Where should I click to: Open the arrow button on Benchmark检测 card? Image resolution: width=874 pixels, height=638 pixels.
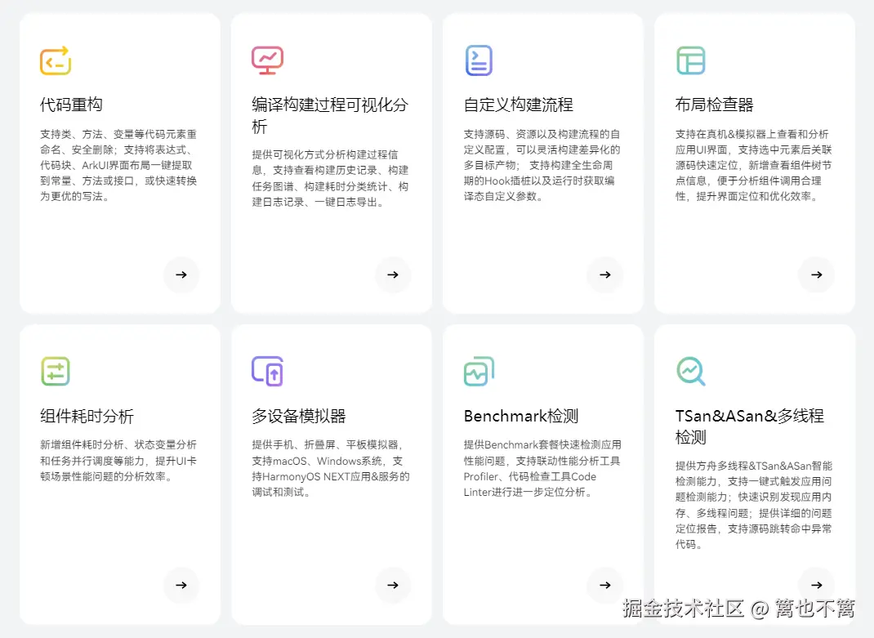[604, 585]
